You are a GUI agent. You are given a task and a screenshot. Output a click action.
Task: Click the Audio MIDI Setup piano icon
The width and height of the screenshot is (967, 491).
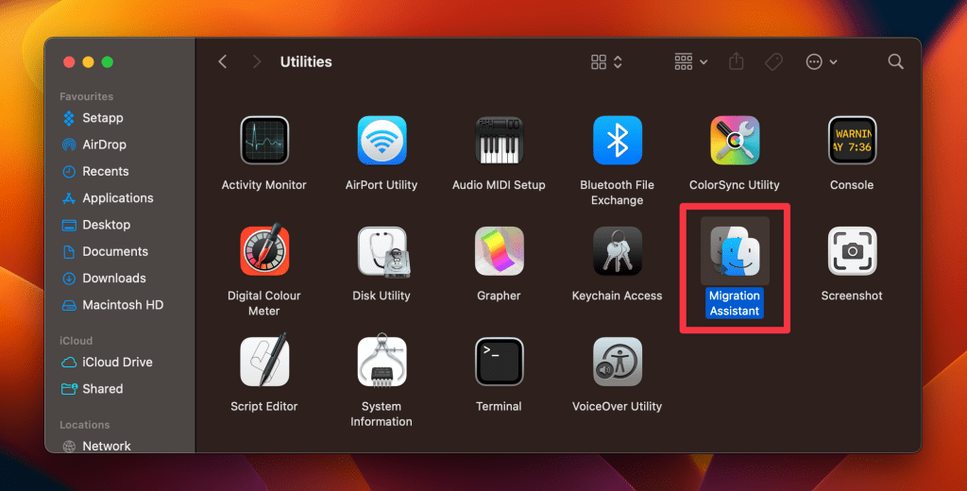pyautogui.click(x=499, y=141)
